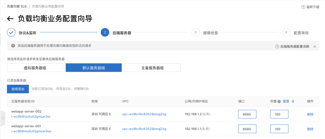Screen dimensions: 325x139
Task: Click the step 3 circle for 健康检查
Action: (x=196, y=32)
